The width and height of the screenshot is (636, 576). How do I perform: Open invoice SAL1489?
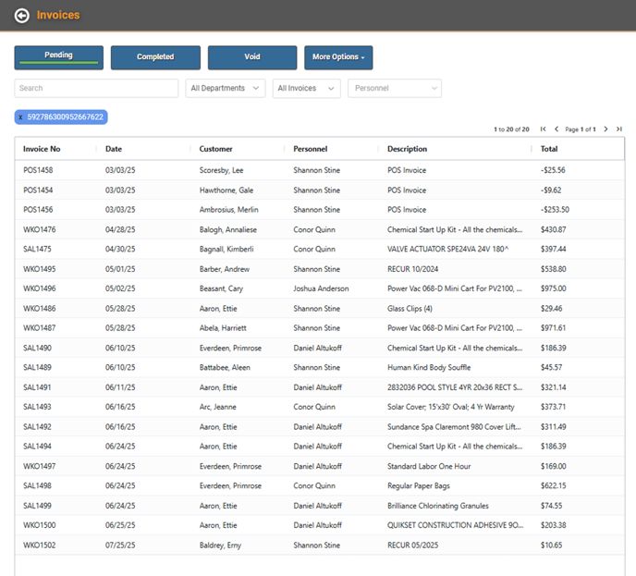point(37,367)
